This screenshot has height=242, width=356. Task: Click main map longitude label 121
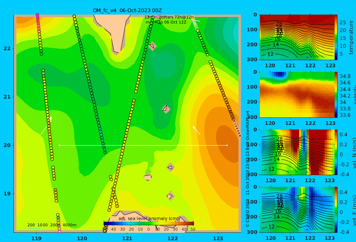[x=127, y=238]
